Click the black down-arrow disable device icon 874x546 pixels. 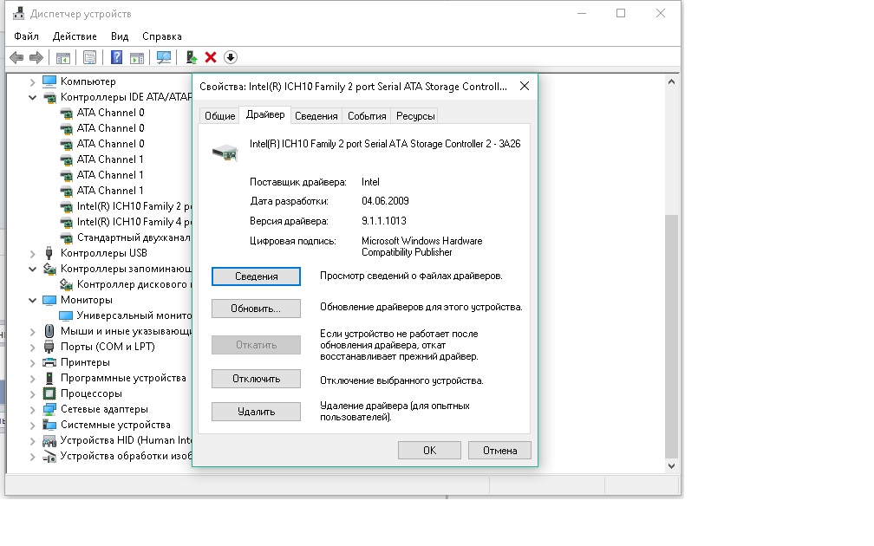click(x=231, y=57)
